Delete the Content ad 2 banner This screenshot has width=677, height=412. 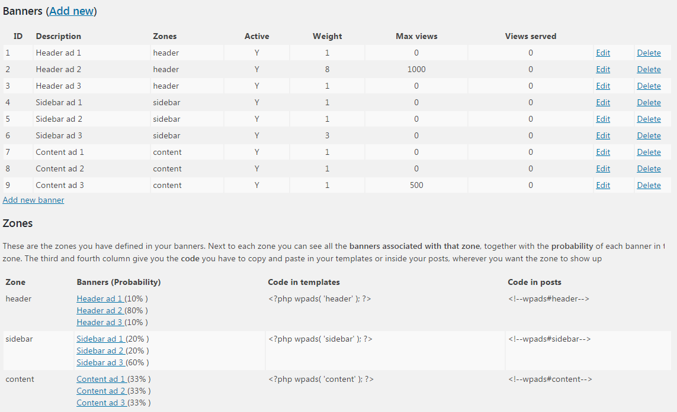pyautogui.click(x=649, y=169)
